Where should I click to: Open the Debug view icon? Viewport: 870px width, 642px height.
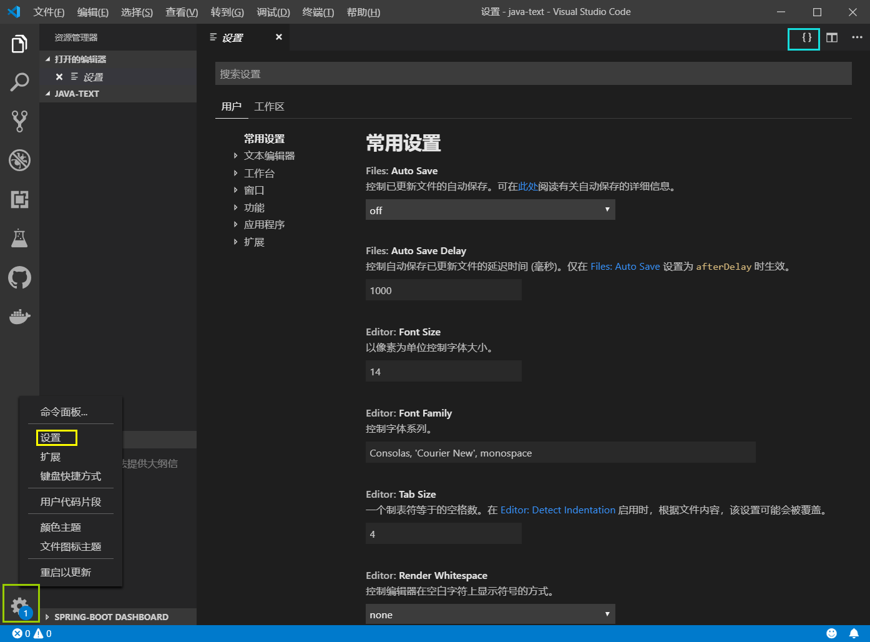19,160
